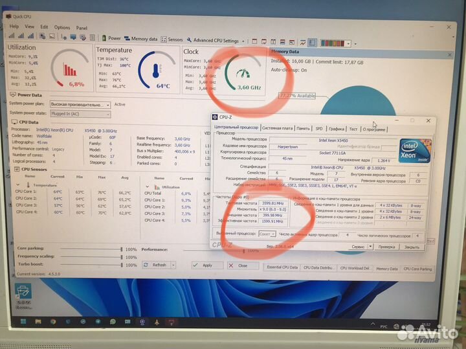The width and height of the screenshot is (466, 349).
Task: Collapse the Utilization sensors tree group
Action: click(x=147, y=186)
